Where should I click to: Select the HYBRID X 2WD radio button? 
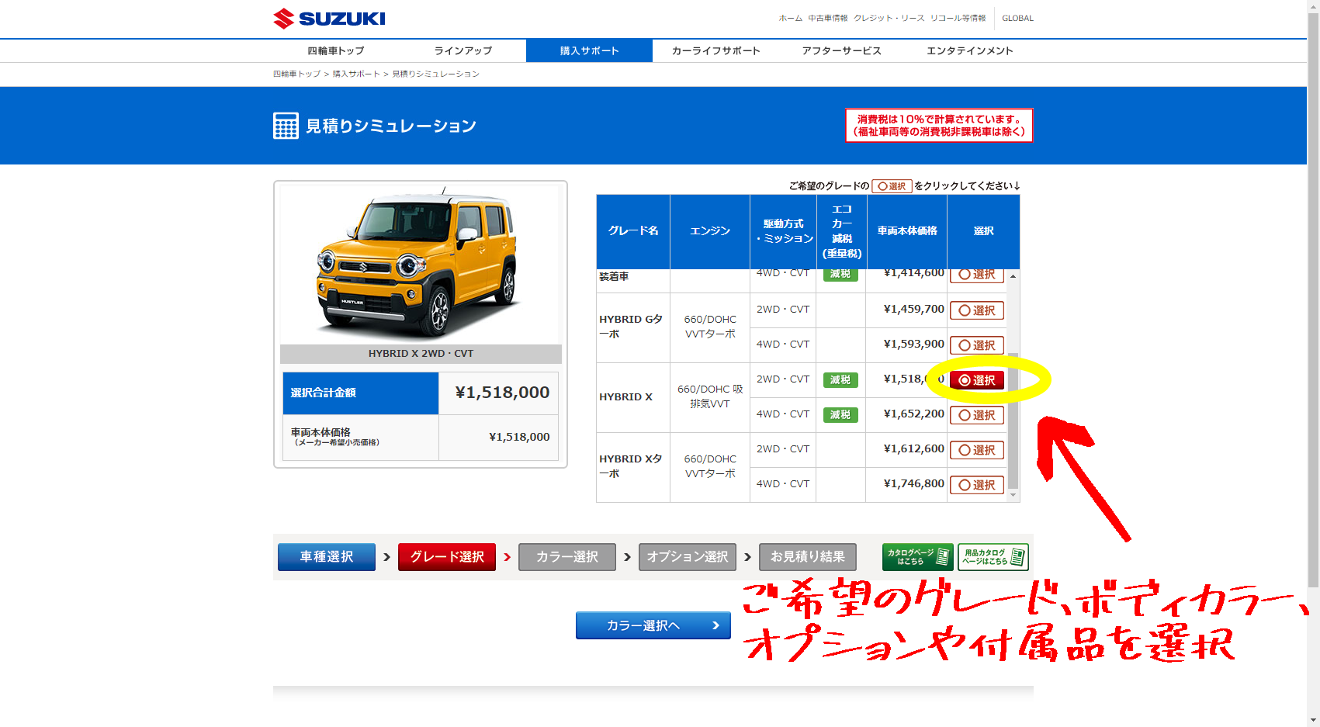977,380
